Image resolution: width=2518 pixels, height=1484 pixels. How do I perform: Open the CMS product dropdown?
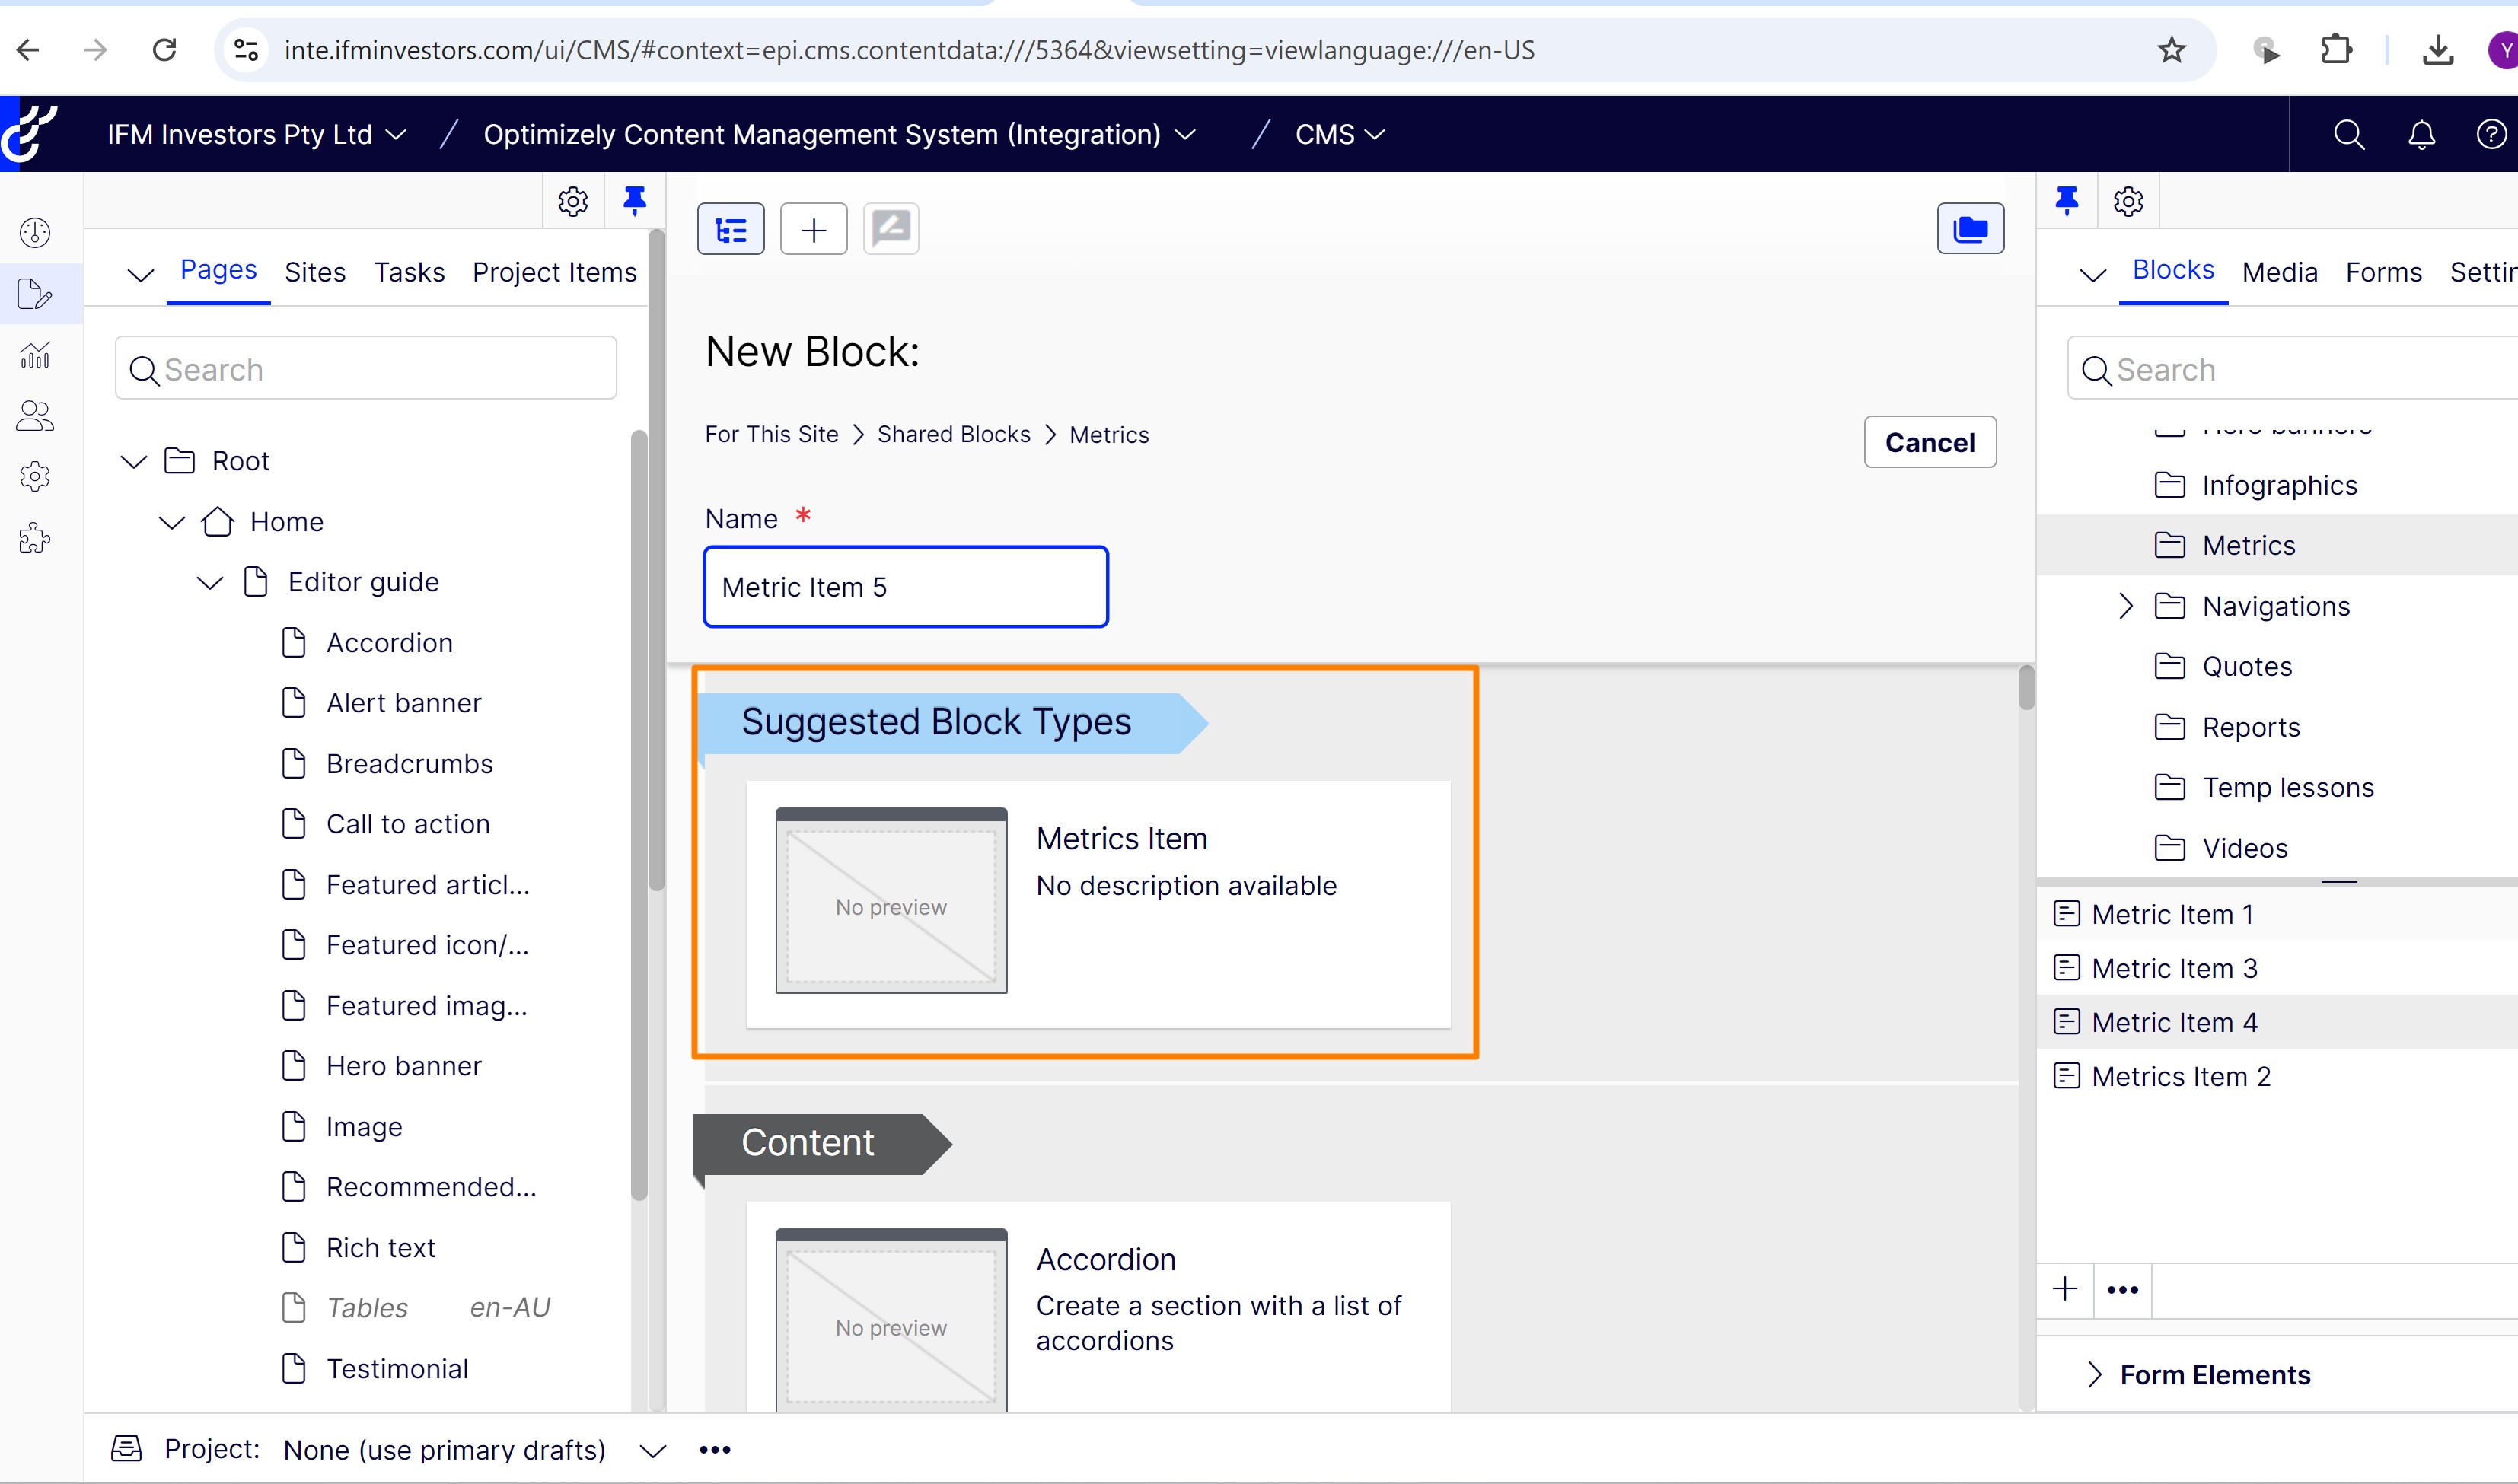1340,134
